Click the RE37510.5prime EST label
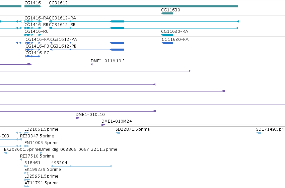The height and width of the screenshot is (188, 285). coord(37,156)
